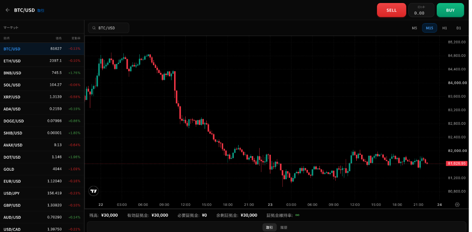Select SHIB/USD in market list
Viewport: 472px width, 232px height.
[42, 133]
